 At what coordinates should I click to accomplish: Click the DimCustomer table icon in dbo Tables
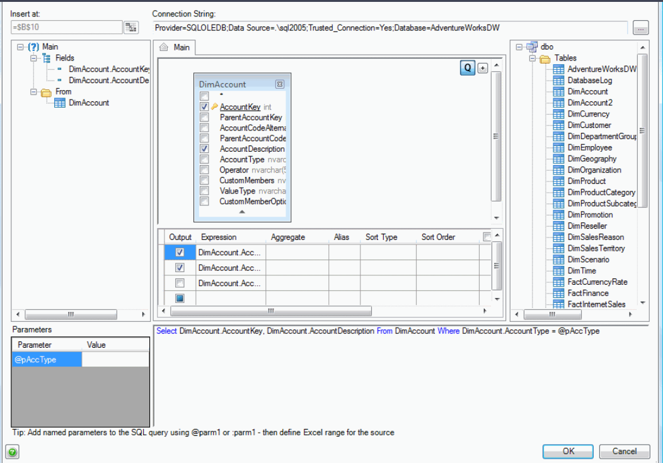[x=558, y=125]
